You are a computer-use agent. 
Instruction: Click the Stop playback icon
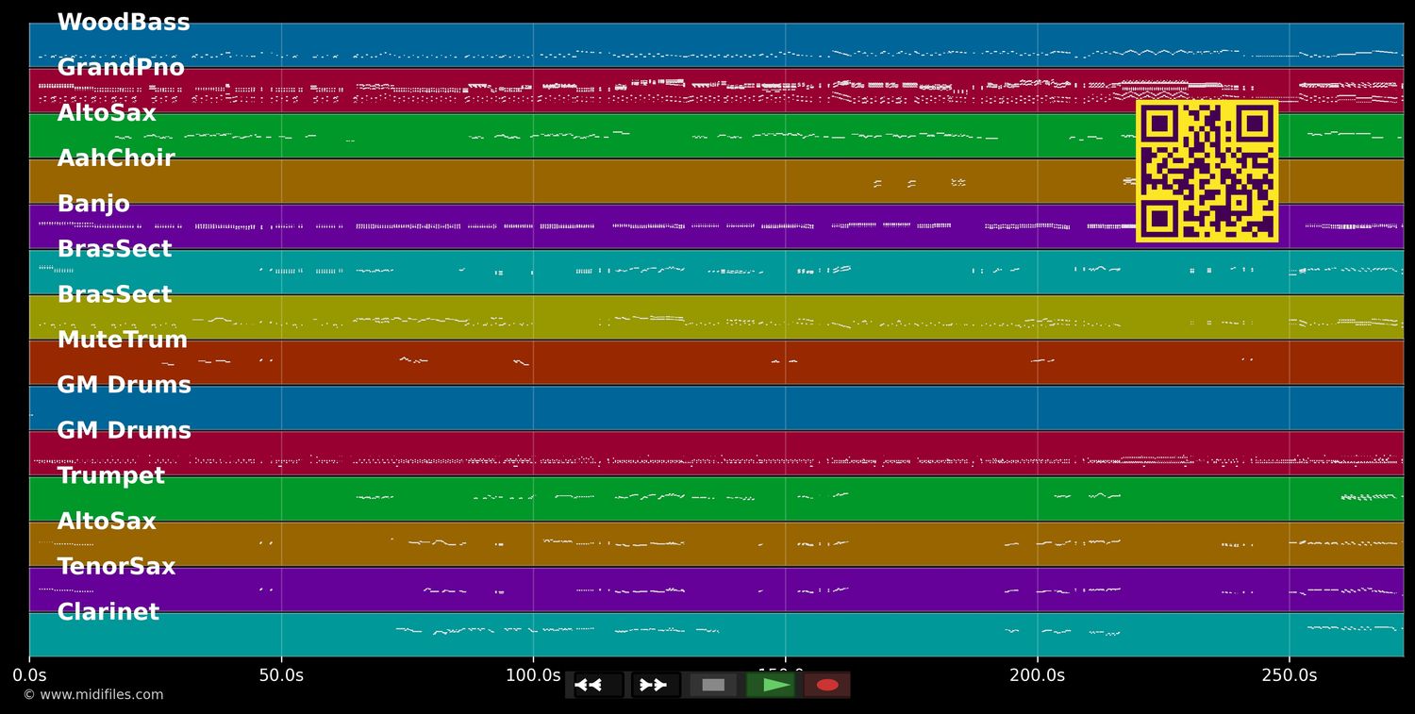click(x=713, y=685)
